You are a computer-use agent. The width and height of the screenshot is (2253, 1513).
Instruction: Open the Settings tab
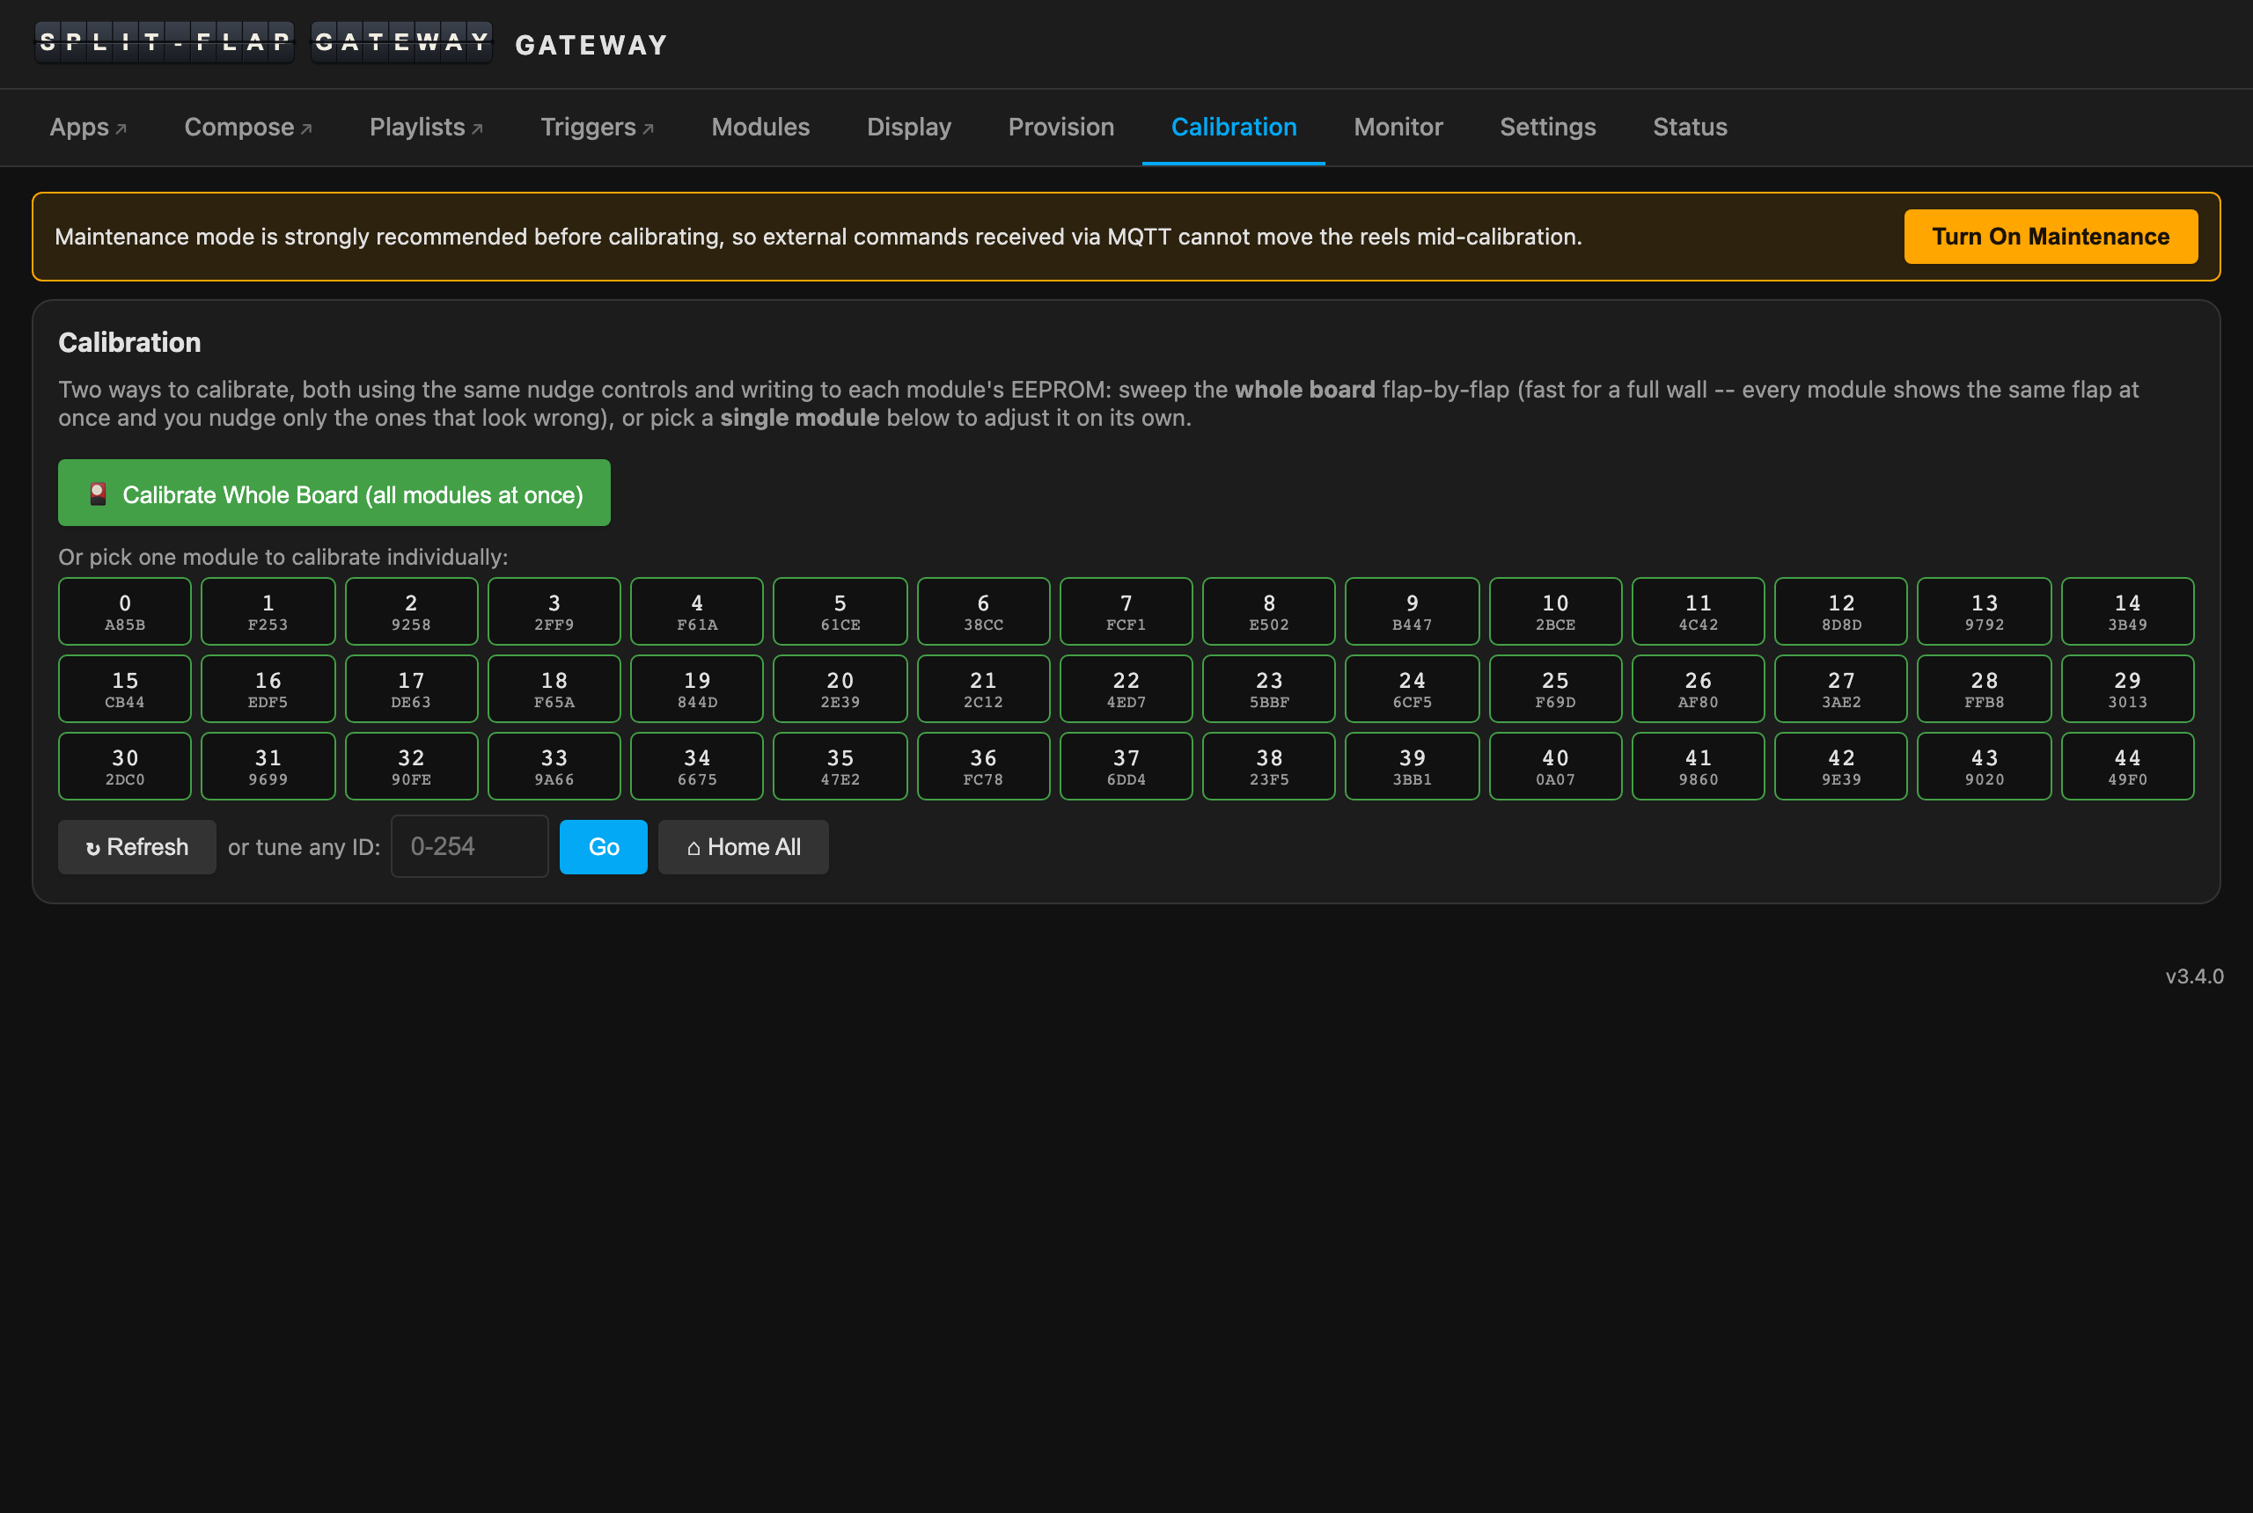1547,128
